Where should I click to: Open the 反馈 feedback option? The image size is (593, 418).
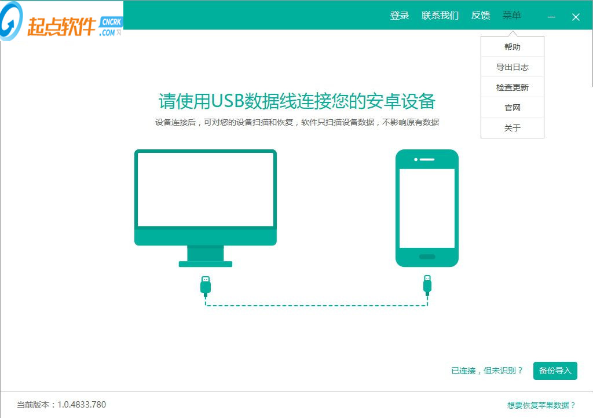tap(481, 16)
